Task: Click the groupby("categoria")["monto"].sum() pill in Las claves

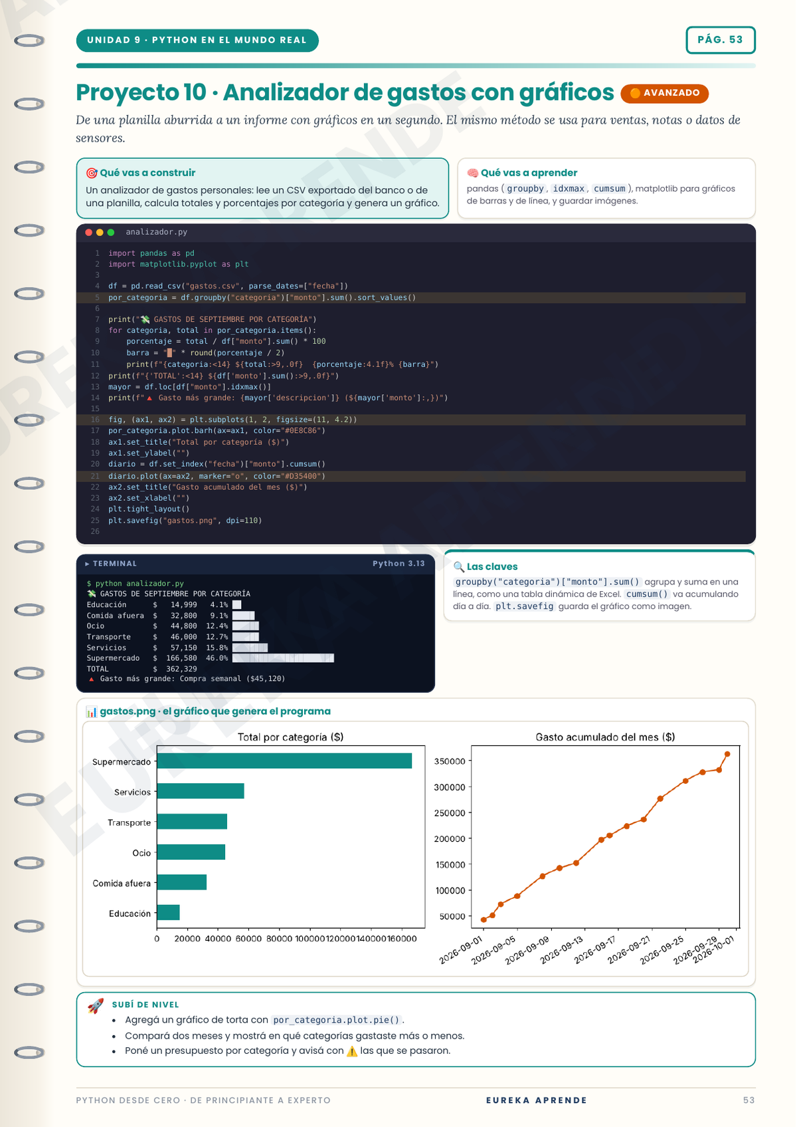Action: 547,582
